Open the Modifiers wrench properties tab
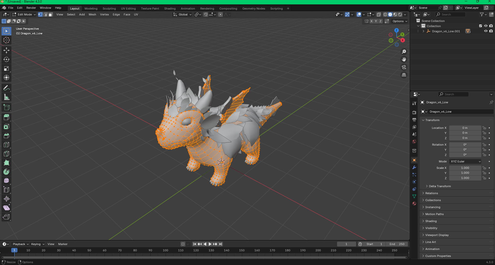The width and height of the screenshot is (495, 265). pos(414,167)
